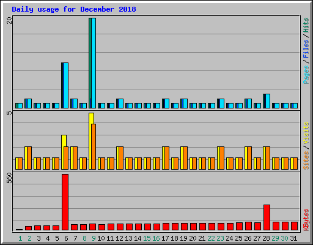Click the day label '7'
The image size is (313, 245).
pyautogui.click(x=75, y=238)
